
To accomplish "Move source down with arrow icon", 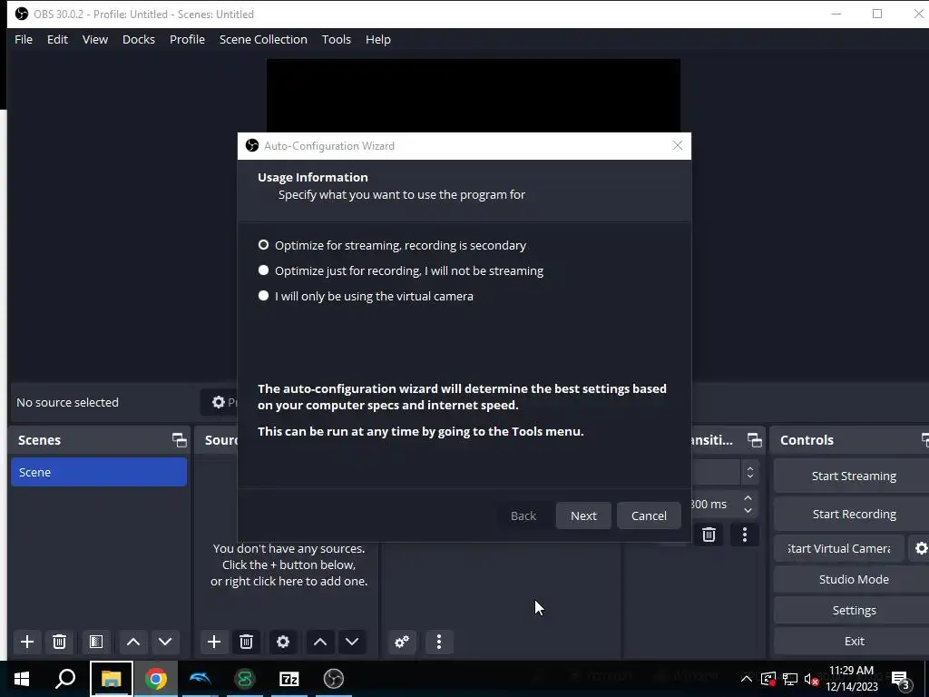I will pos(352,642).
